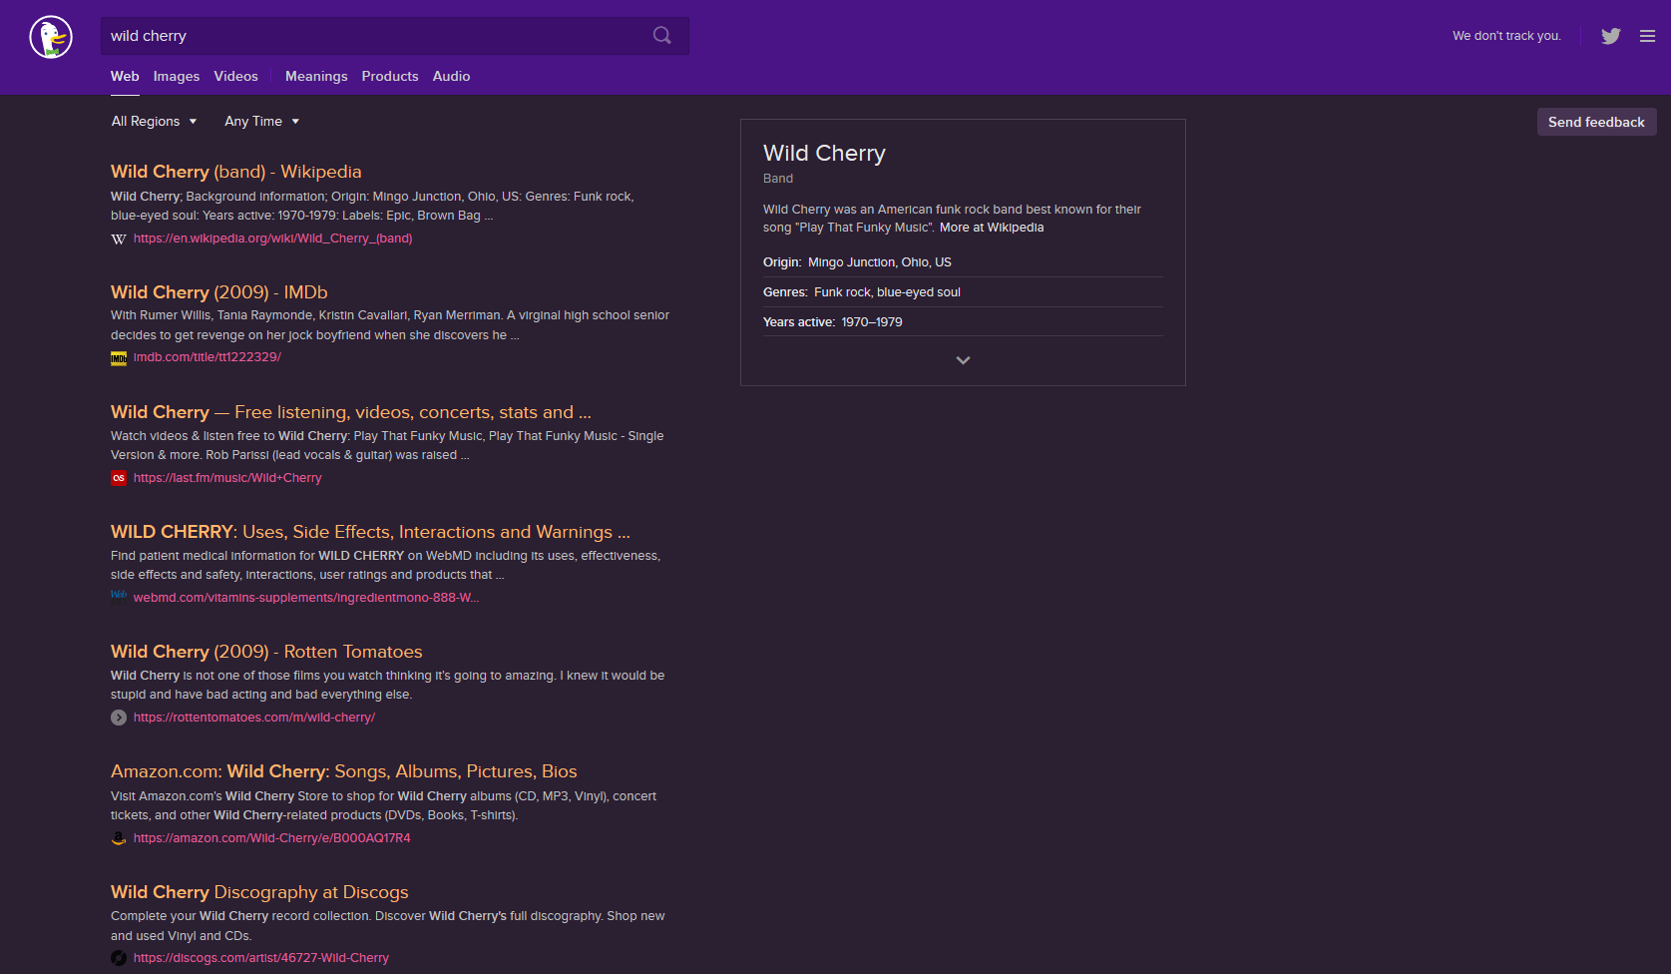Click the Discogs favicon
The height and width of the screenshot is (974, 1671).
click(x=119, y=958)
